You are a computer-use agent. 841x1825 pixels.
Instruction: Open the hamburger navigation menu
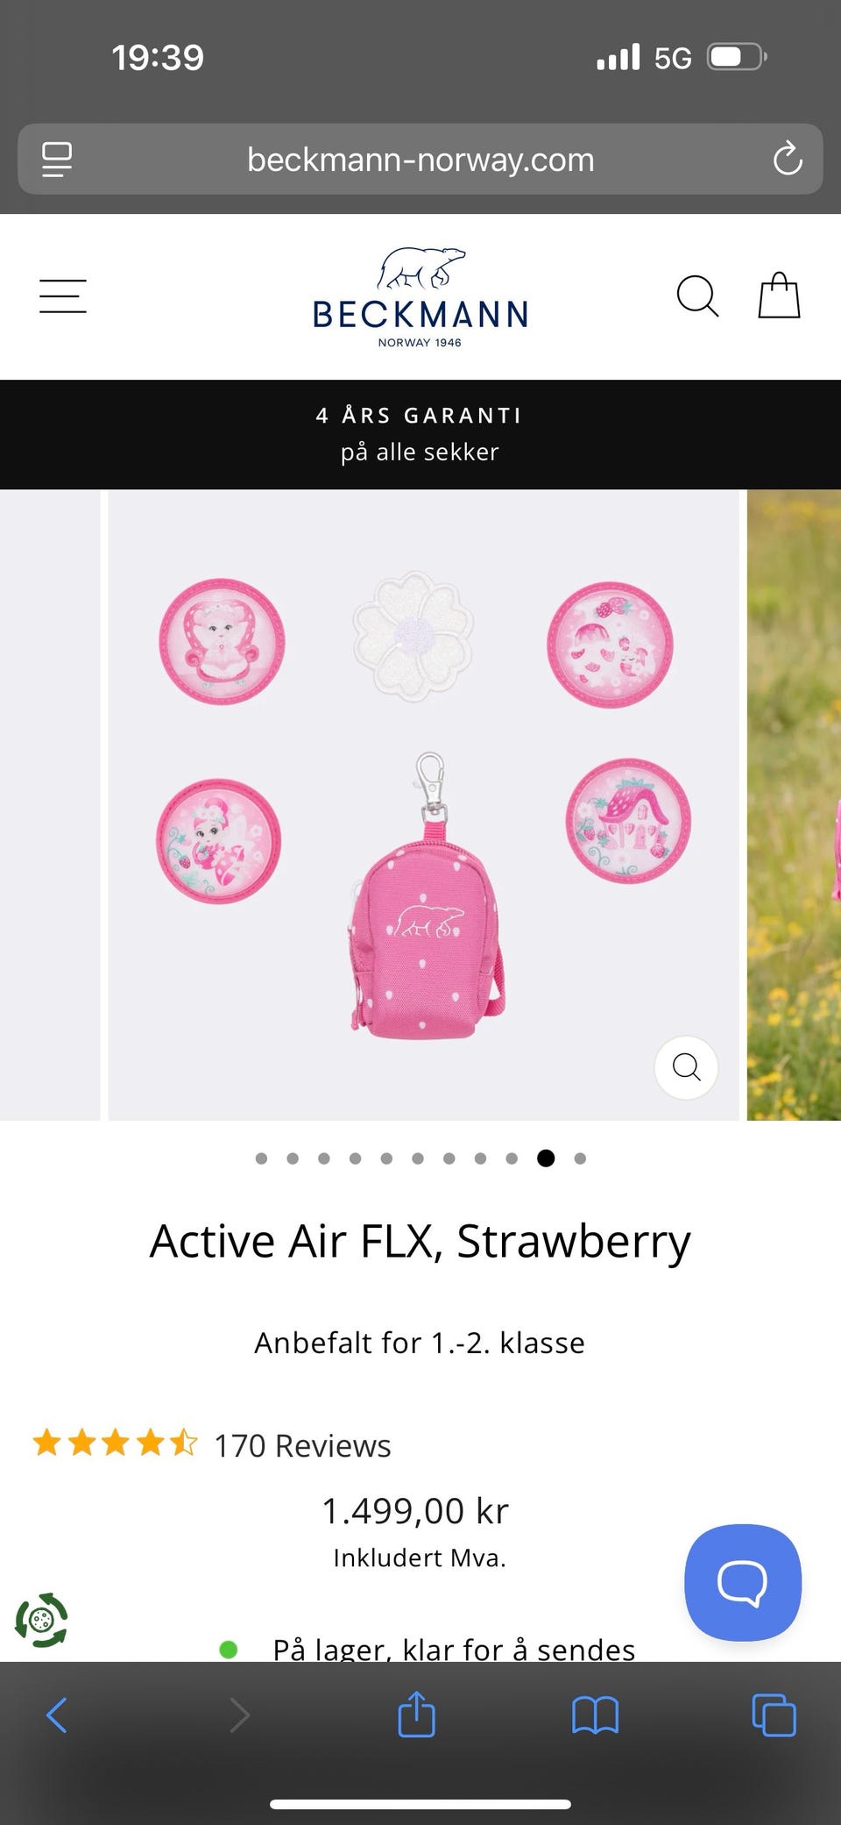click(x=63, y=296)
